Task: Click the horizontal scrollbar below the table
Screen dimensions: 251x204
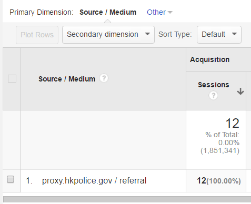Action: click(127, 199)
